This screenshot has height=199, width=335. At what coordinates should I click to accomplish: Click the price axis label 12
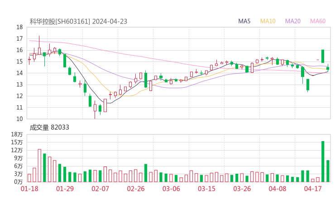click(19, 96)
